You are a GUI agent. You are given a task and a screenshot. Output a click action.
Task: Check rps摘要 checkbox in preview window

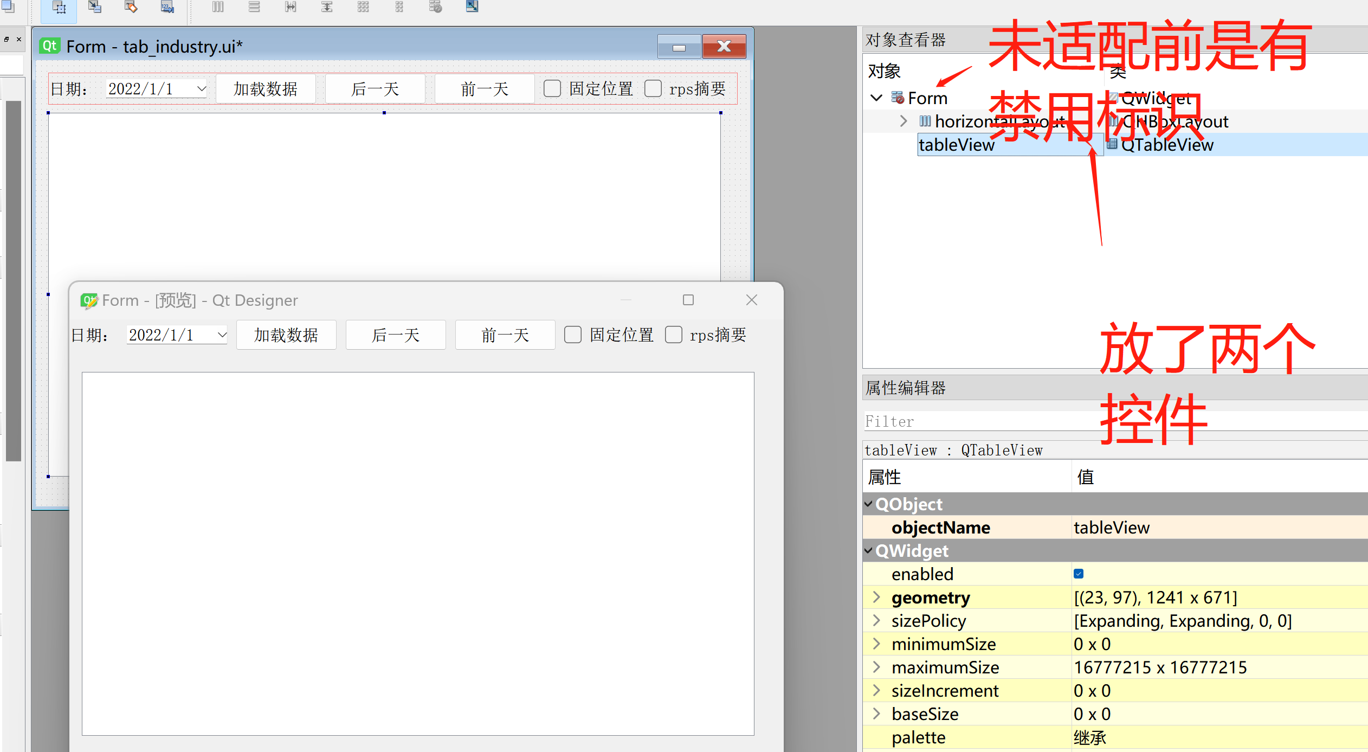coord(674,335)
